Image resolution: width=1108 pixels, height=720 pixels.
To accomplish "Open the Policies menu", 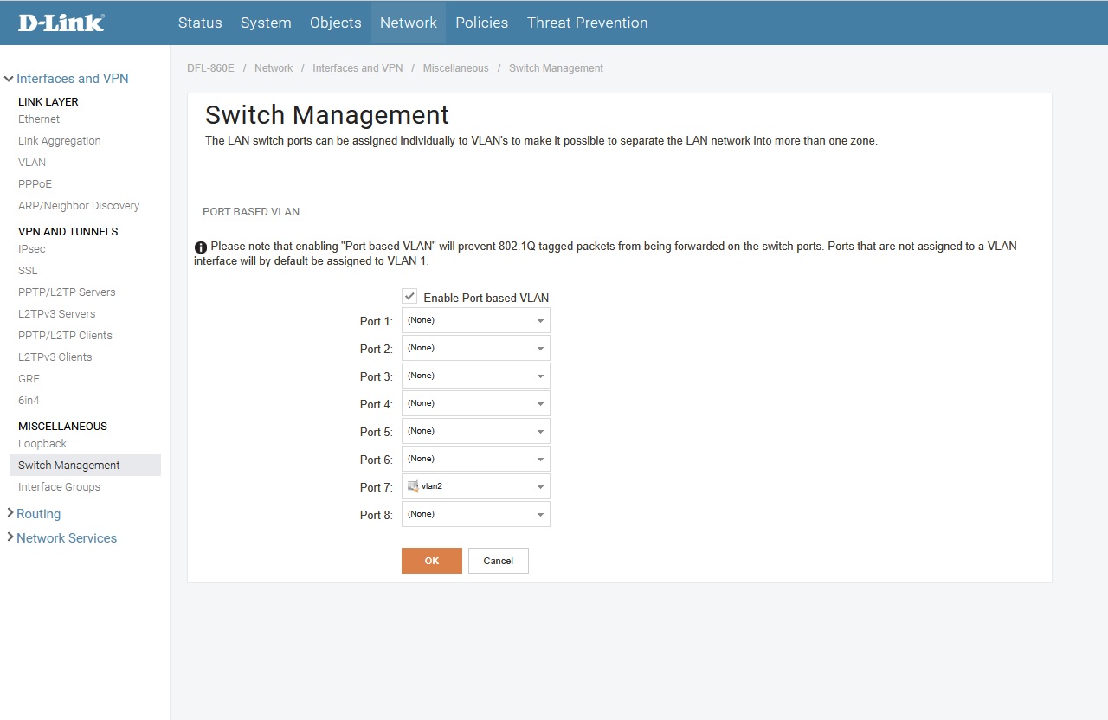I will tap(481, 22).
